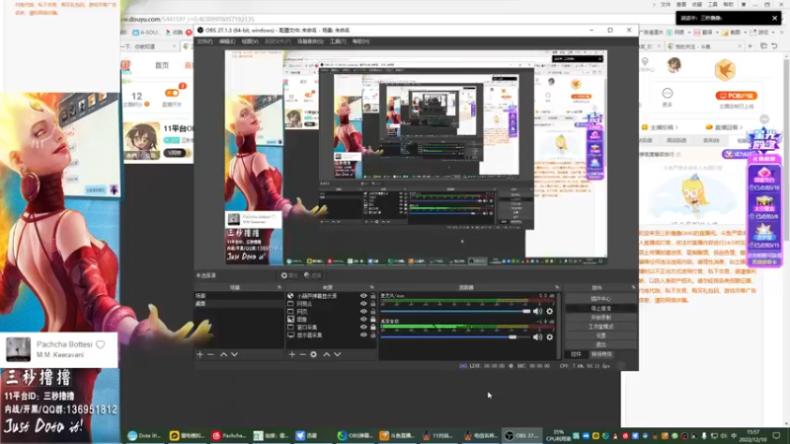Remove the selected scene with the minus icon in the 场景 panel
This screenshot has height=444, width=790.
pos(210,354)
